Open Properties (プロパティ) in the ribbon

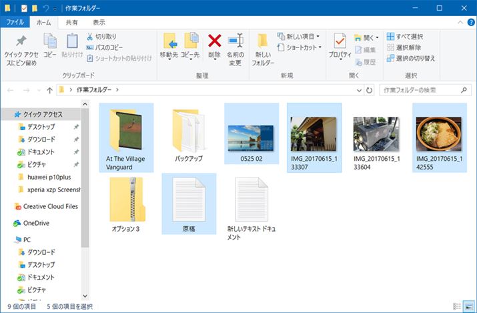[x=340, y=47]
